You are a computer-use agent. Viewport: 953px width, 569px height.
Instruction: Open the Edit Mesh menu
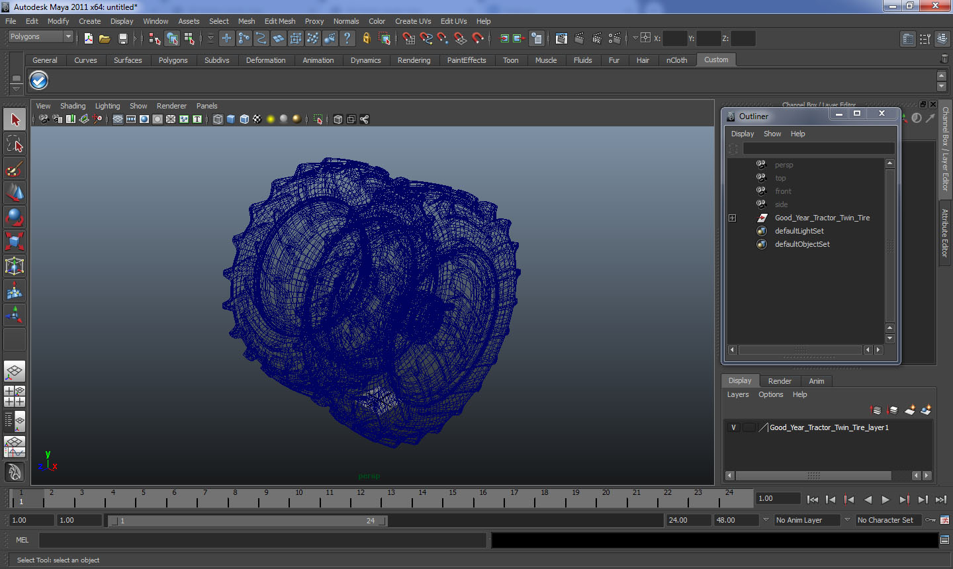coord(280,21)
